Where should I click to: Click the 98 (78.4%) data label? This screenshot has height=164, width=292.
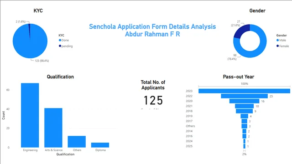232,57
